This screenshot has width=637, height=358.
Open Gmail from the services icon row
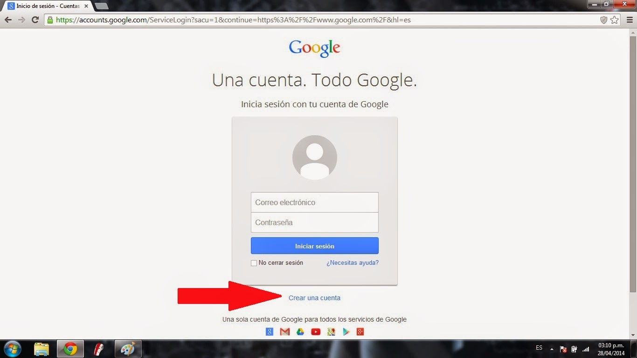coord(285,331)
